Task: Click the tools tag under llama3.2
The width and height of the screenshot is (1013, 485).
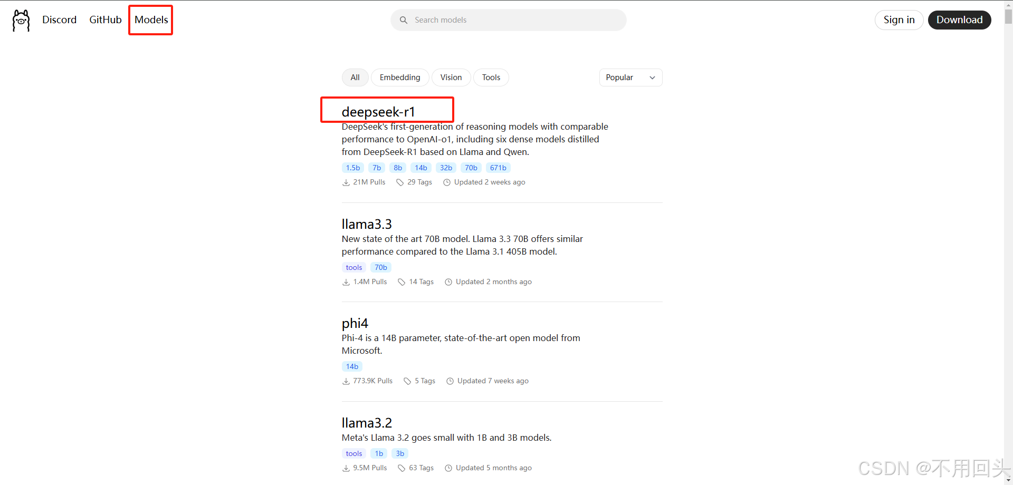Action: click(354, 454)
